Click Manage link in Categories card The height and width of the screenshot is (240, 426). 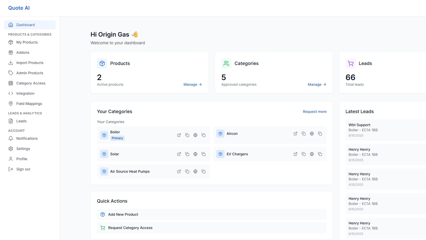tap(317, 84)
